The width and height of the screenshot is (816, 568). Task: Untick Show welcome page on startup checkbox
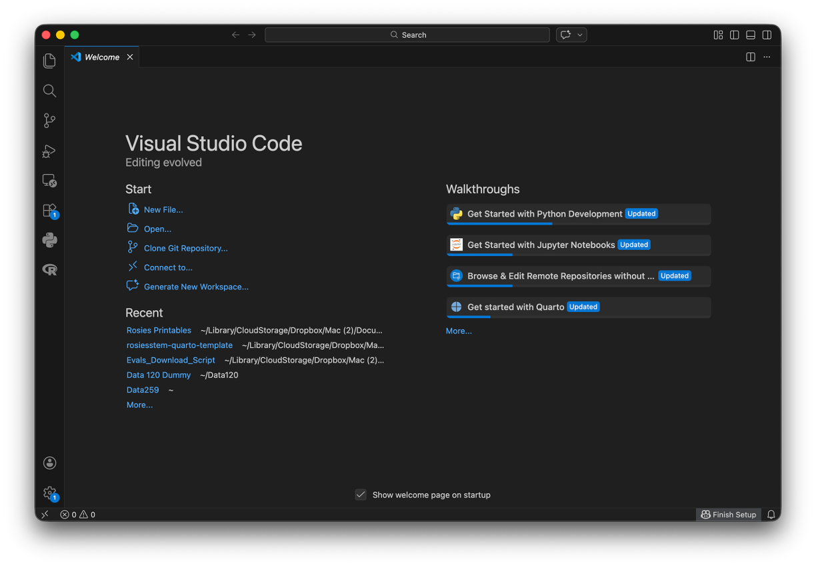[361, 495]
